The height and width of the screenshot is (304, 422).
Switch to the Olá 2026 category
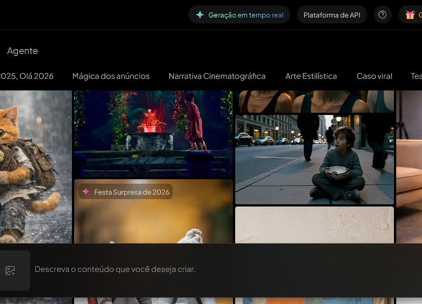pos(27,76)
